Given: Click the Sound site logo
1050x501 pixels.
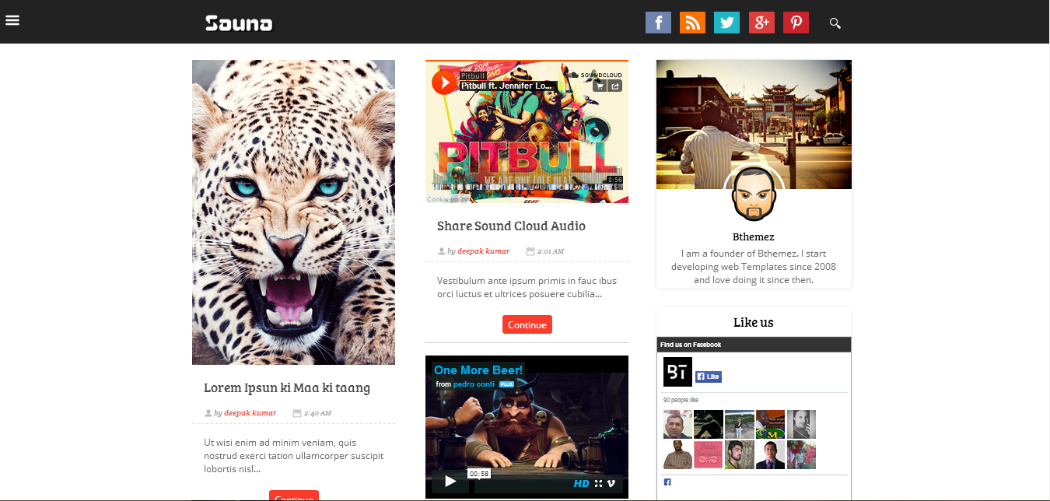Looking at the screenshot, I should pyautogui.click(x=239, y=23).
